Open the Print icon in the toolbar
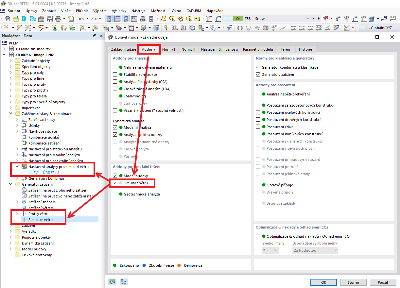The image size is (400, 288). click(x=58, y=19)
